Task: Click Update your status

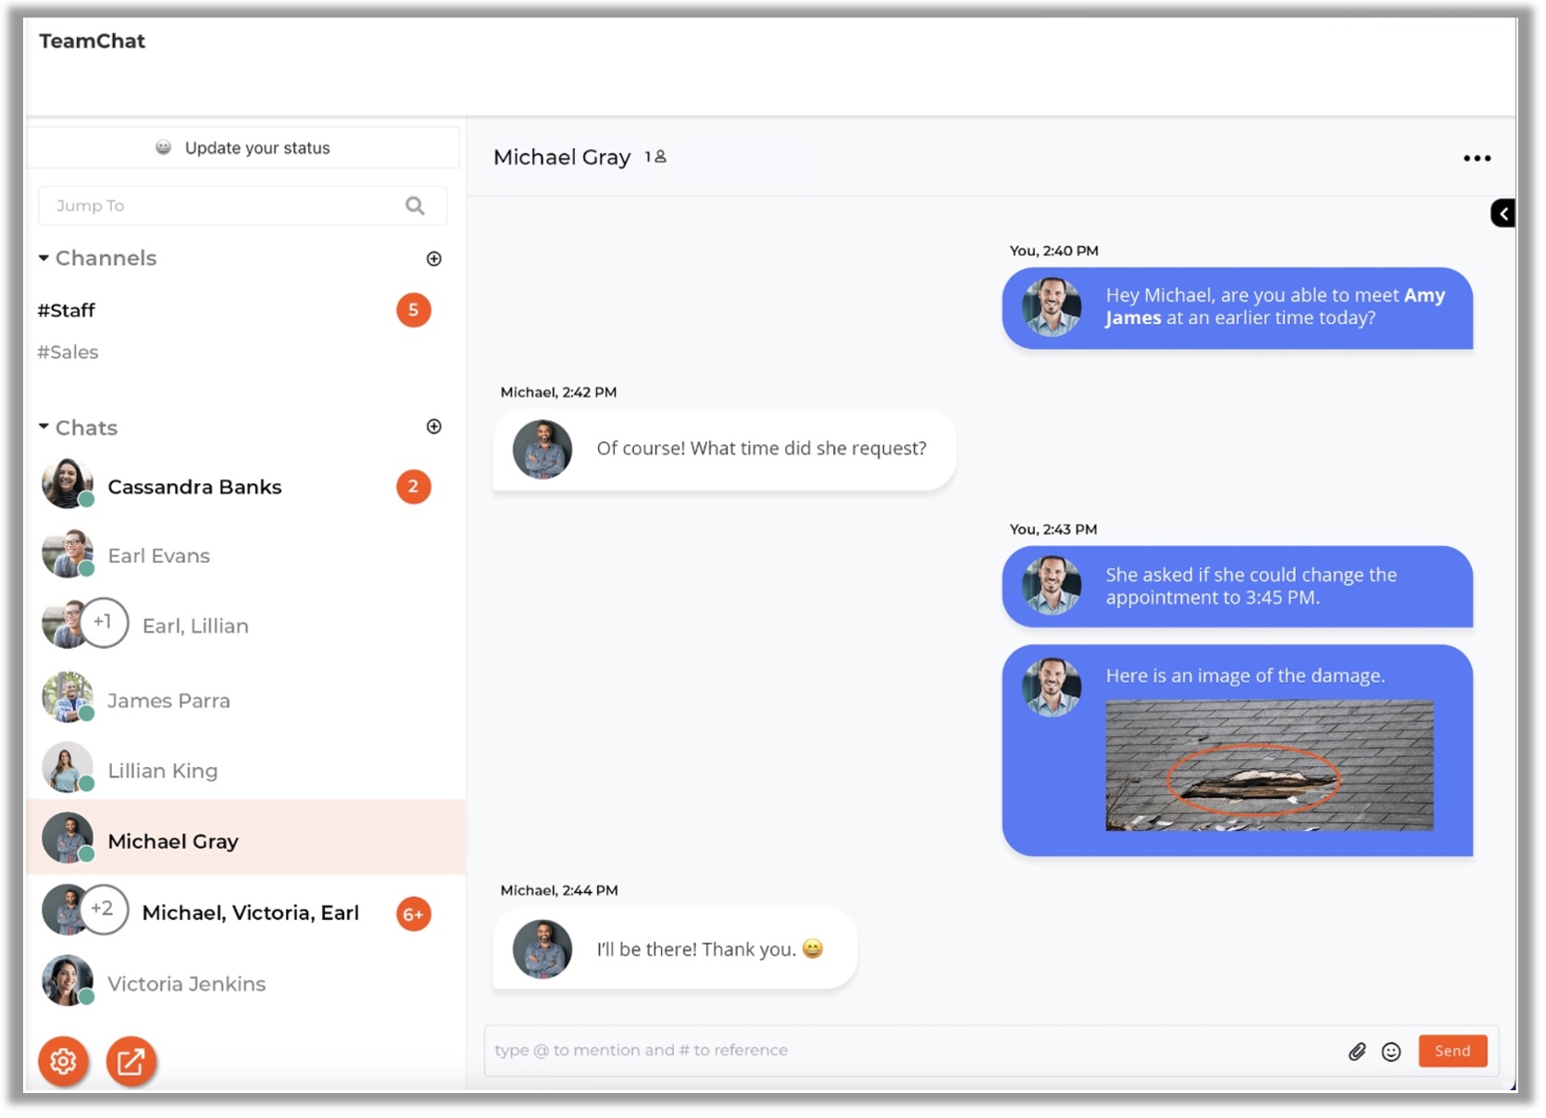Action: pos(243,148)
